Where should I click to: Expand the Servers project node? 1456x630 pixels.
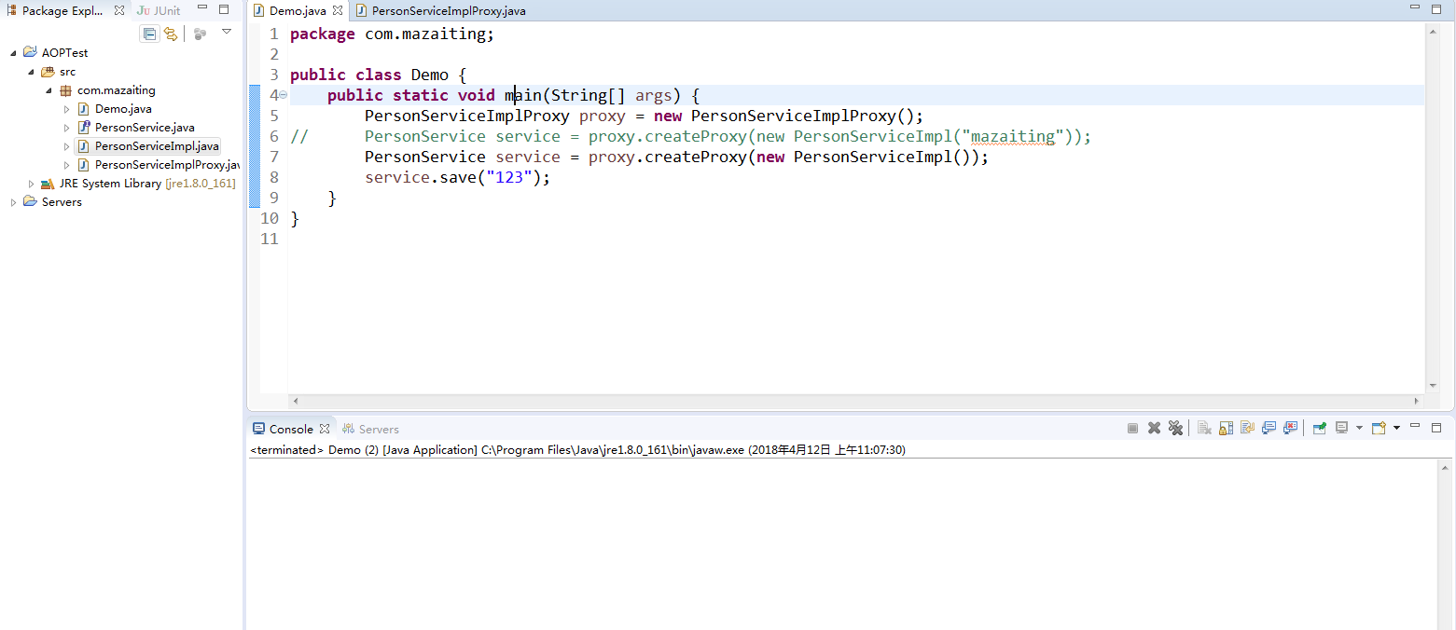[x=13, y=202]
